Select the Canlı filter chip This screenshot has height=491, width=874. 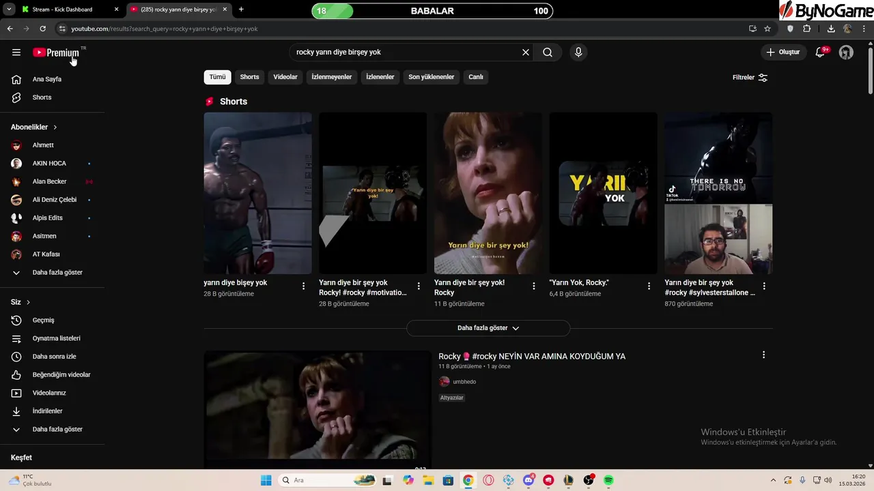(476, 77)
